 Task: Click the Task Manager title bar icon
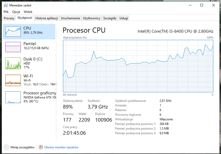tap(6, 5)
